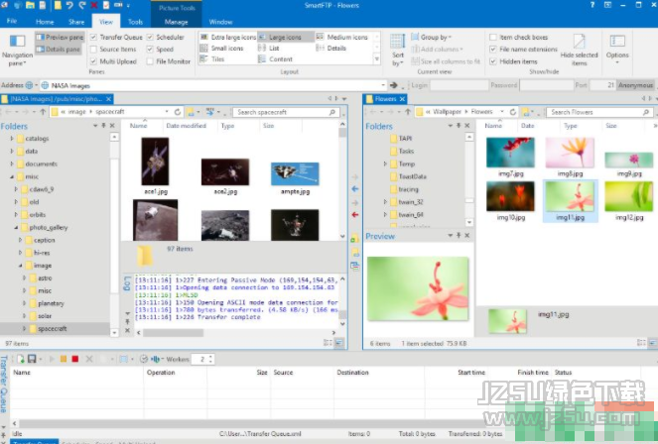
Task: Uncheck the Transfer Queue pane checkbox
Action: [93, 38]
